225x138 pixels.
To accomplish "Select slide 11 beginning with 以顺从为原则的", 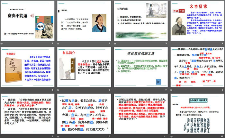I will (x=141, y=114).
